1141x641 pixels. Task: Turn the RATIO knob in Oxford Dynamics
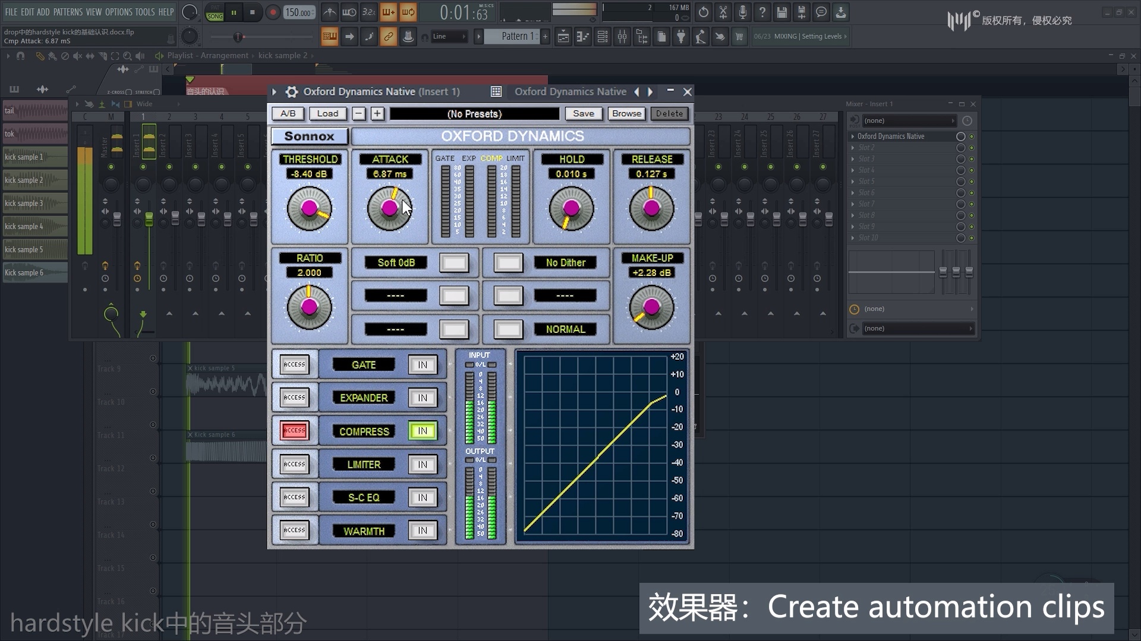point(309,307)
